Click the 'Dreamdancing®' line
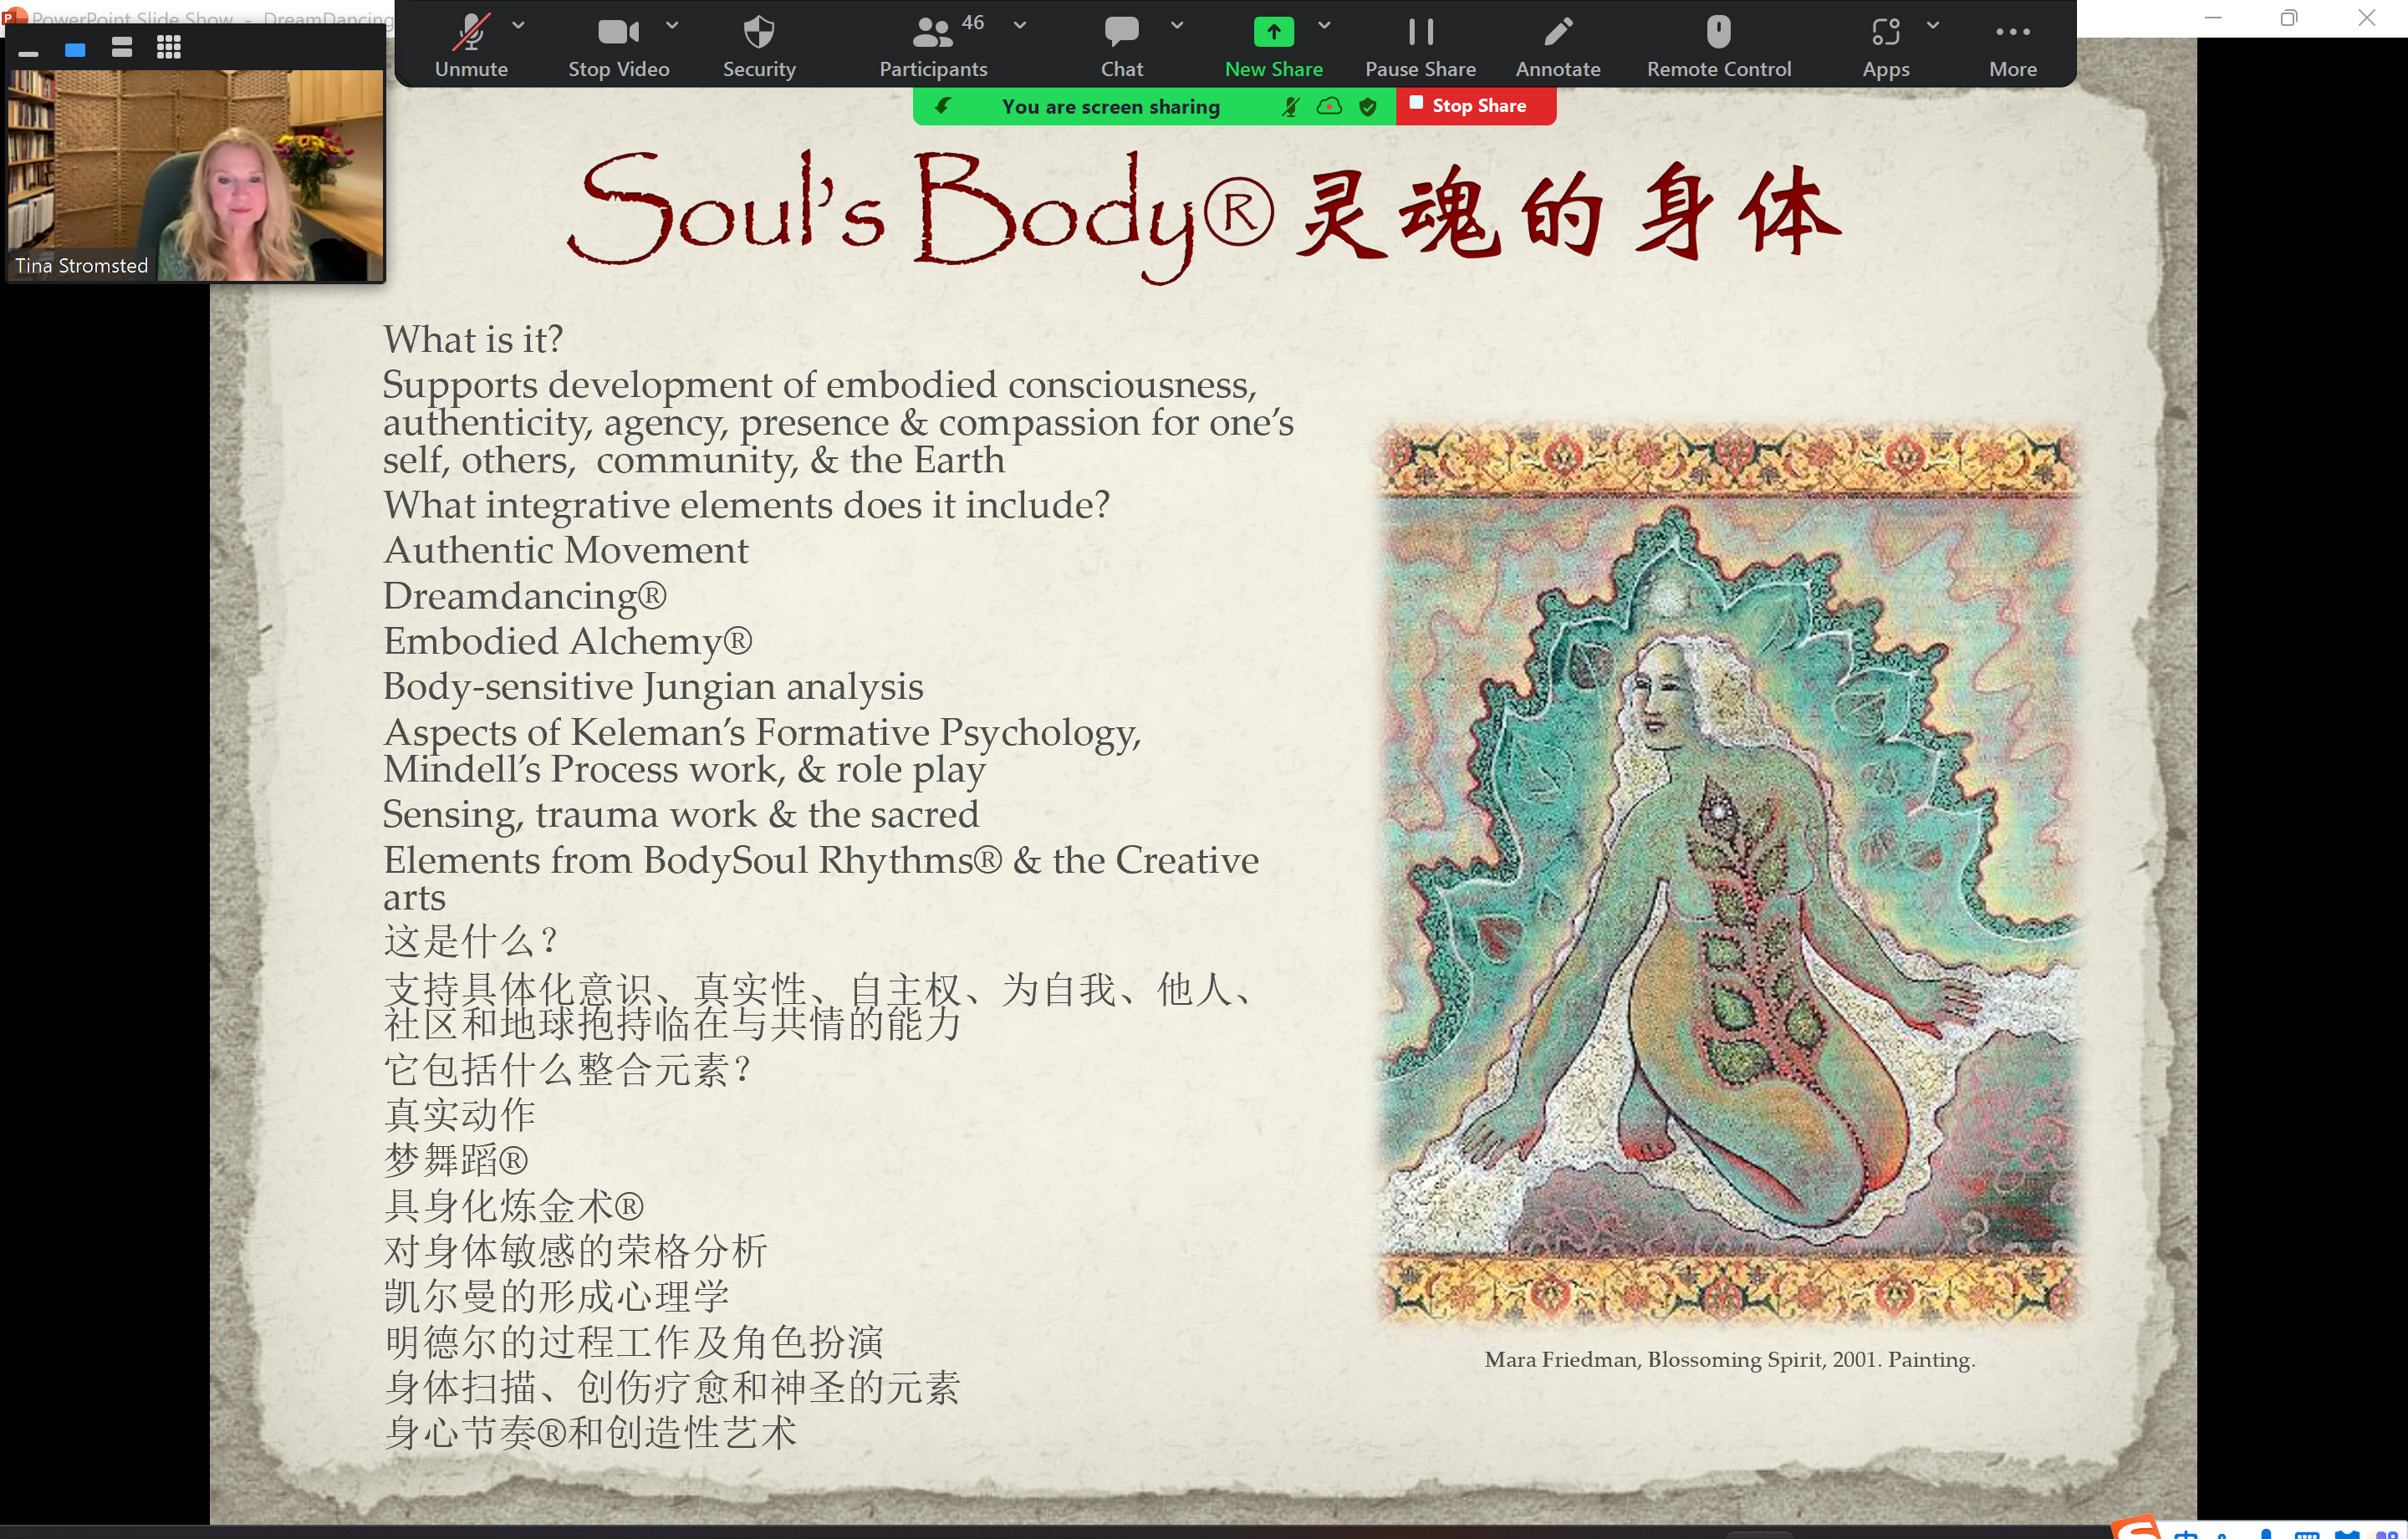The width and height of the screenshot is (2408, 1539). pyautogui.click(x=525, y=597)
